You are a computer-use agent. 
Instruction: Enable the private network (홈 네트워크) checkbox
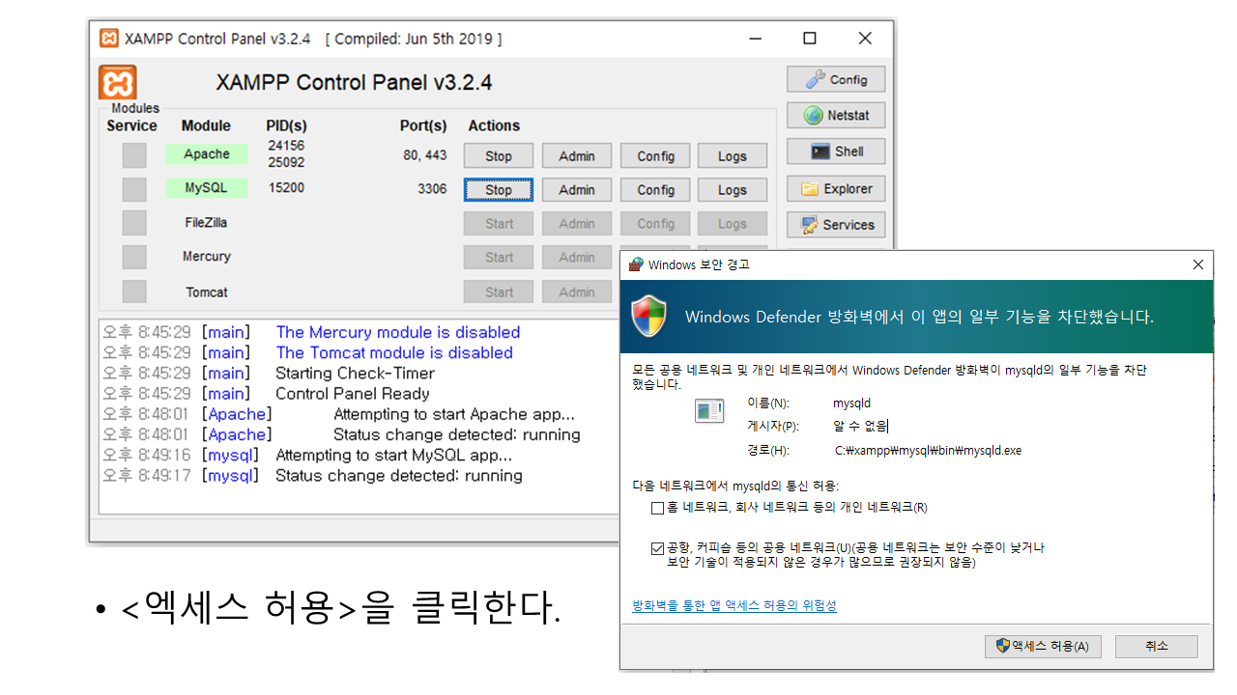tap(658, 508)
